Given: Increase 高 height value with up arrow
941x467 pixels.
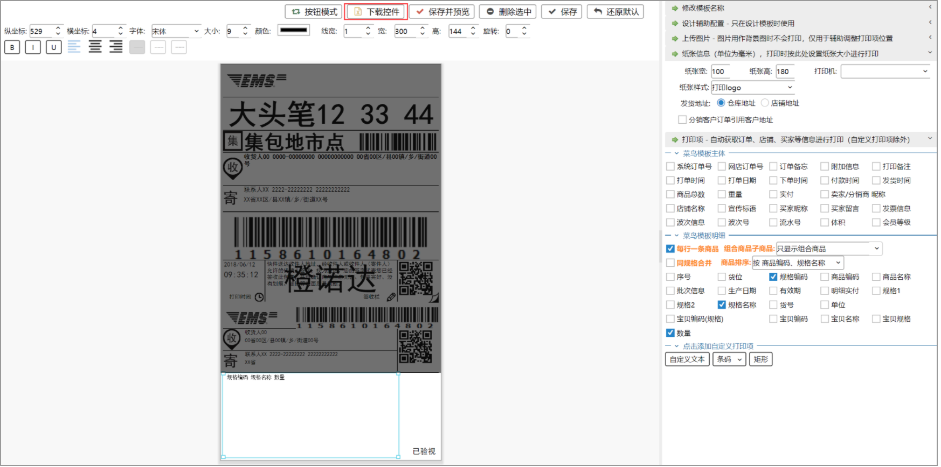Looking at the screenshot, I should [473, 28].
